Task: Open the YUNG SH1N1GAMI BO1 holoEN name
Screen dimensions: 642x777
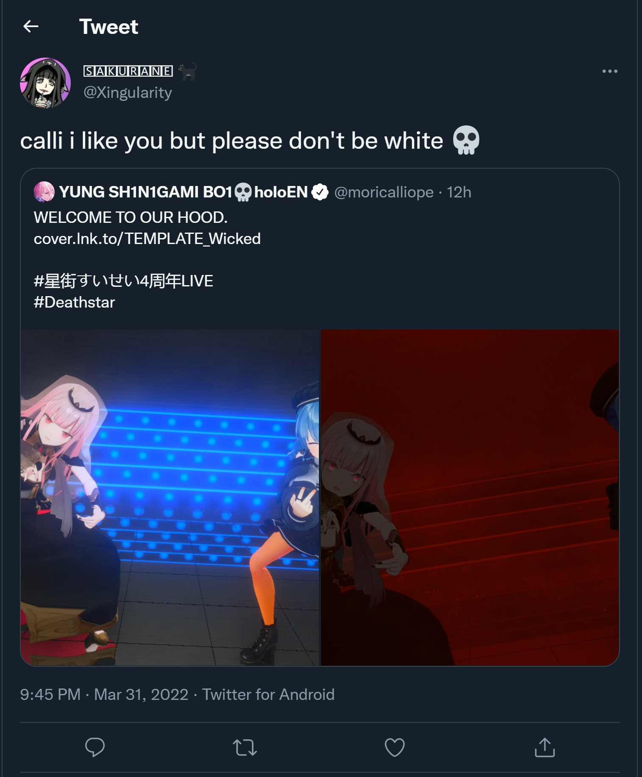Action: click(183, 192)
